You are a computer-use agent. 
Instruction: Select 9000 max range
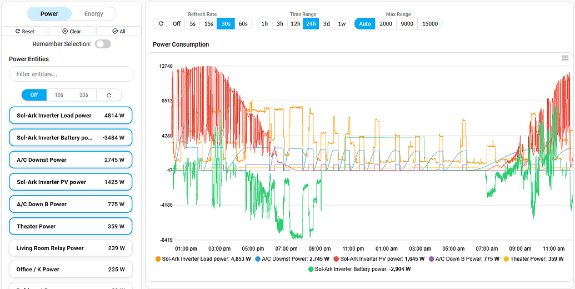(407, 23)
